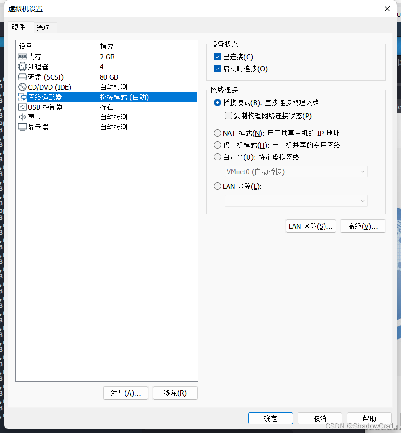This screenshot has width=401, height=433.
Task: Click the 显示器 display icon
Action: click(x=22, y=127)
